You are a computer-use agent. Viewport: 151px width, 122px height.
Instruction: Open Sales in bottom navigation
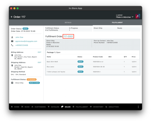tap(66, 107)
